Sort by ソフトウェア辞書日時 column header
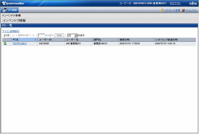The image size is (199, 134). click(175, 40)
